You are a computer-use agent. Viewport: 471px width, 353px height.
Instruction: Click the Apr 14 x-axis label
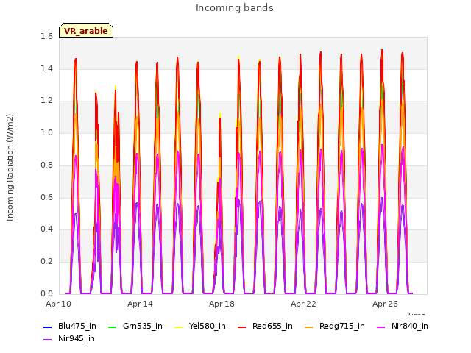[140, 304]
